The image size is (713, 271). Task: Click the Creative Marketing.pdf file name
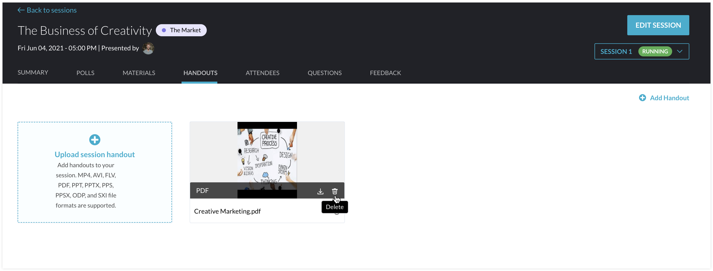[x=227, y=211]
